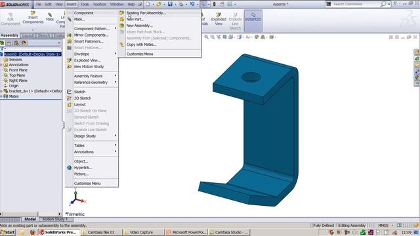Expand the Envelope submenu

(x=92, y=54)
